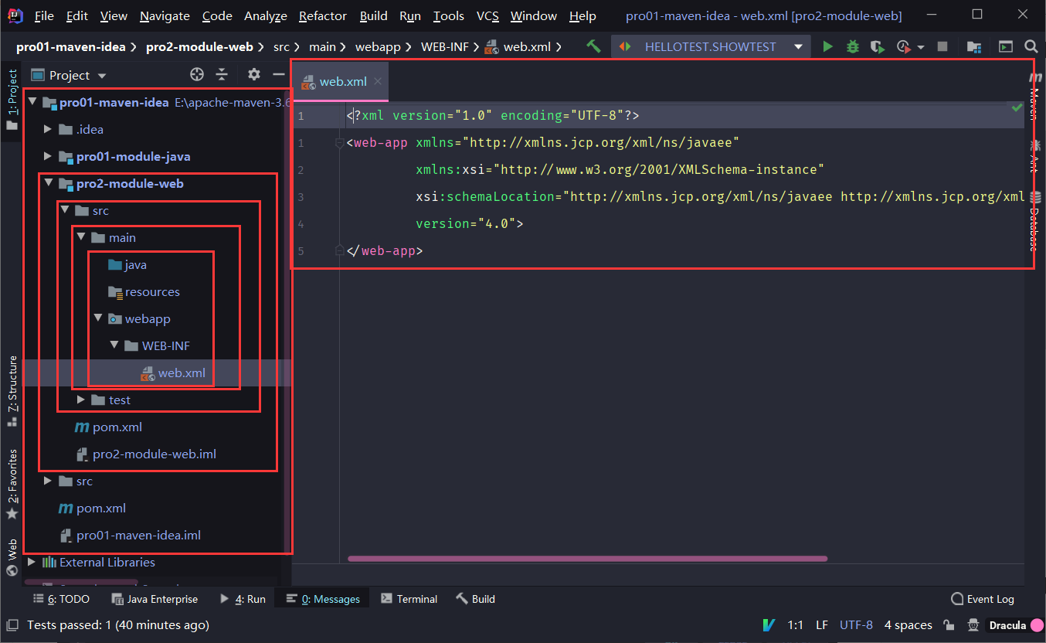Collapse the pro2-module-web module node
Viewport: 1046px width, 643px height.
point(48,183)
